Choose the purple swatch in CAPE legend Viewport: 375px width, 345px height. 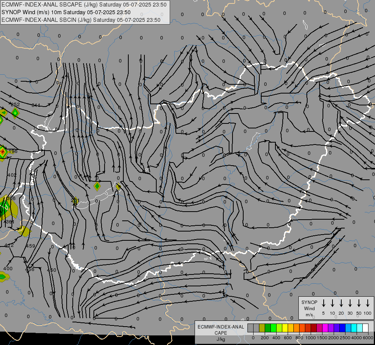(x=331, y=328)
